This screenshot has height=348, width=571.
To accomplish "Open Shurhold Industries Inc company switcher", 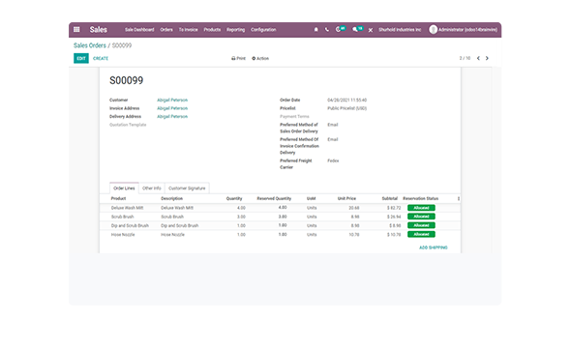I will (x=400, y=30).
